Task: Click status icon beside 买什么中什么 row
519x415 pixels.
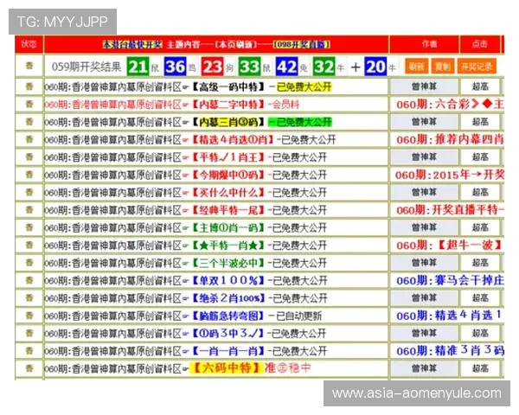Action: click(x=29, y=192)
